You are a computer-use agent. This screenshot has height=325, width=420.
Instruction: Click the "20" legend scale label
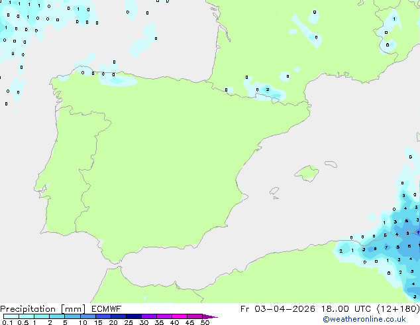point(113,322)
